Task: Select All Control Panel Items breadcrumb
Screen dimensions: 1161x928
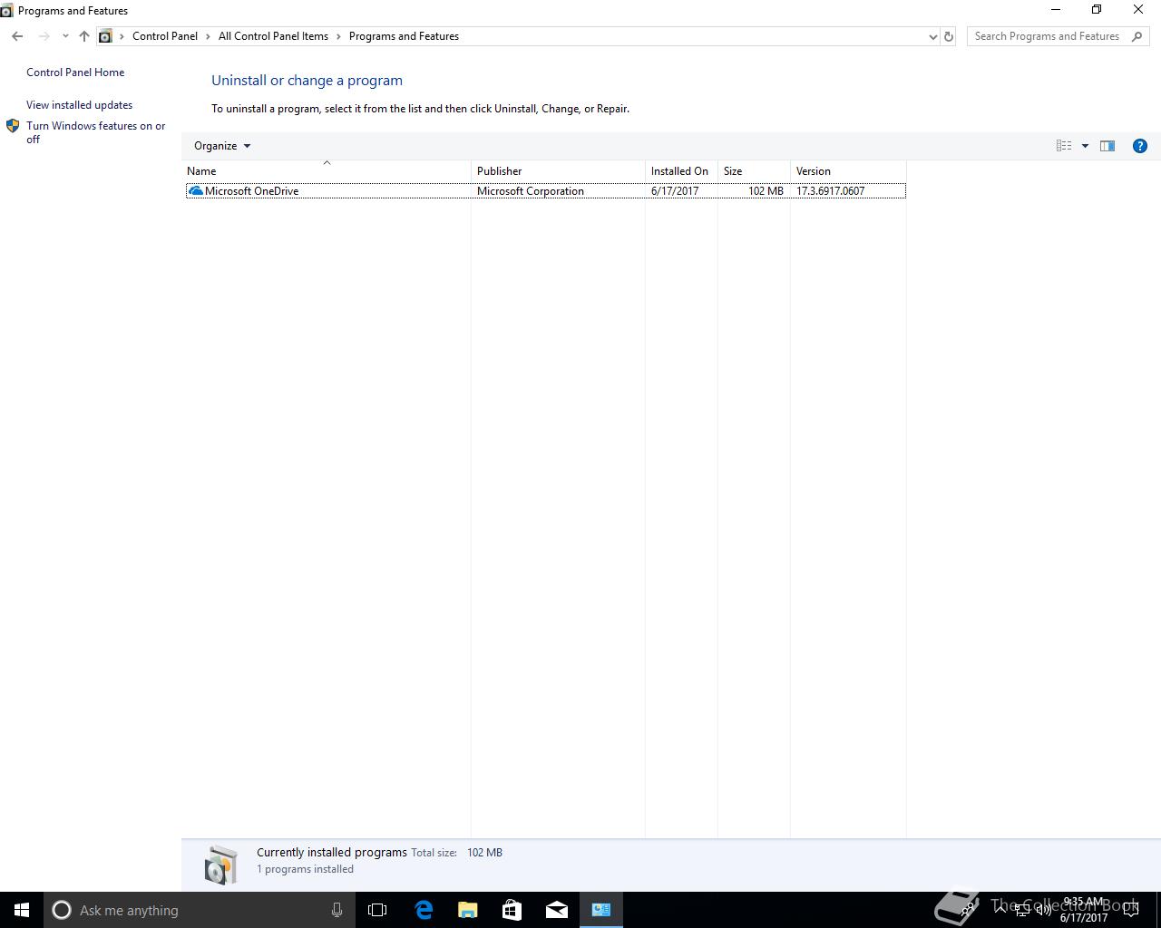Action: pos(273,36)
